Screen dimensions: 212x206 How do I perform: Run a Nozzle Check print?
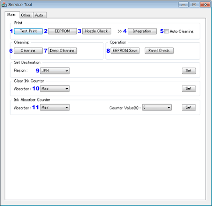96,31
